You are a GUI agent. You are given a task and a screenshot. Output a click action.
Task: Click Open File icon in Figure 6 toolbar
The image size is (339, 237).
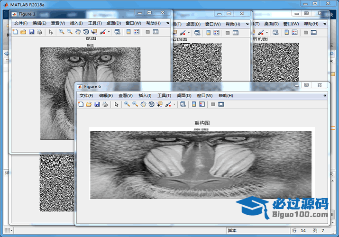(x=89, y=104)
